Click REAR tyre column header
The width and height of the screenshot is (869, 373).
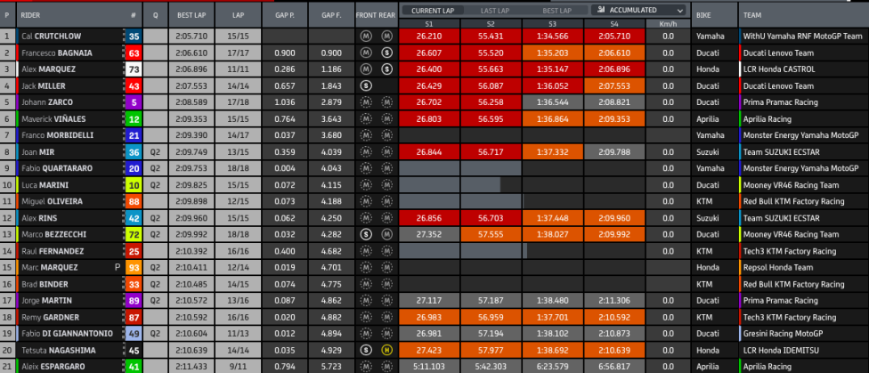(x=386, y=15)
